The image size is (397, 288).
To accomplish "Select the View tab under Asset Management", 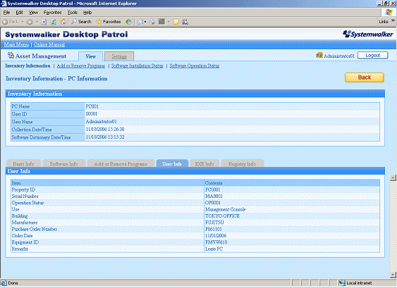I will [91, 56].
